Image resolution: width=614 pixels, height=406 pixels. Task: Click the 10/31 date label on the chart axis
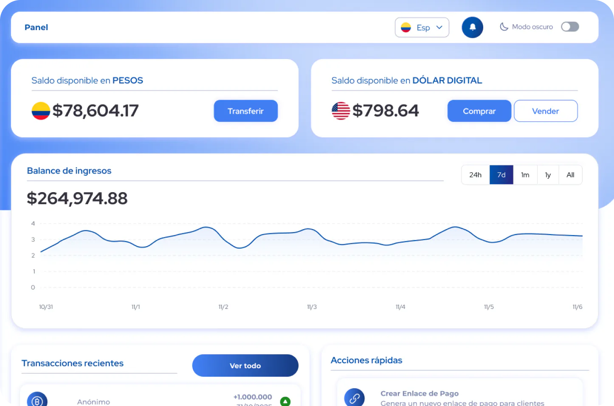pyautogui.click(x=46, y=307)
